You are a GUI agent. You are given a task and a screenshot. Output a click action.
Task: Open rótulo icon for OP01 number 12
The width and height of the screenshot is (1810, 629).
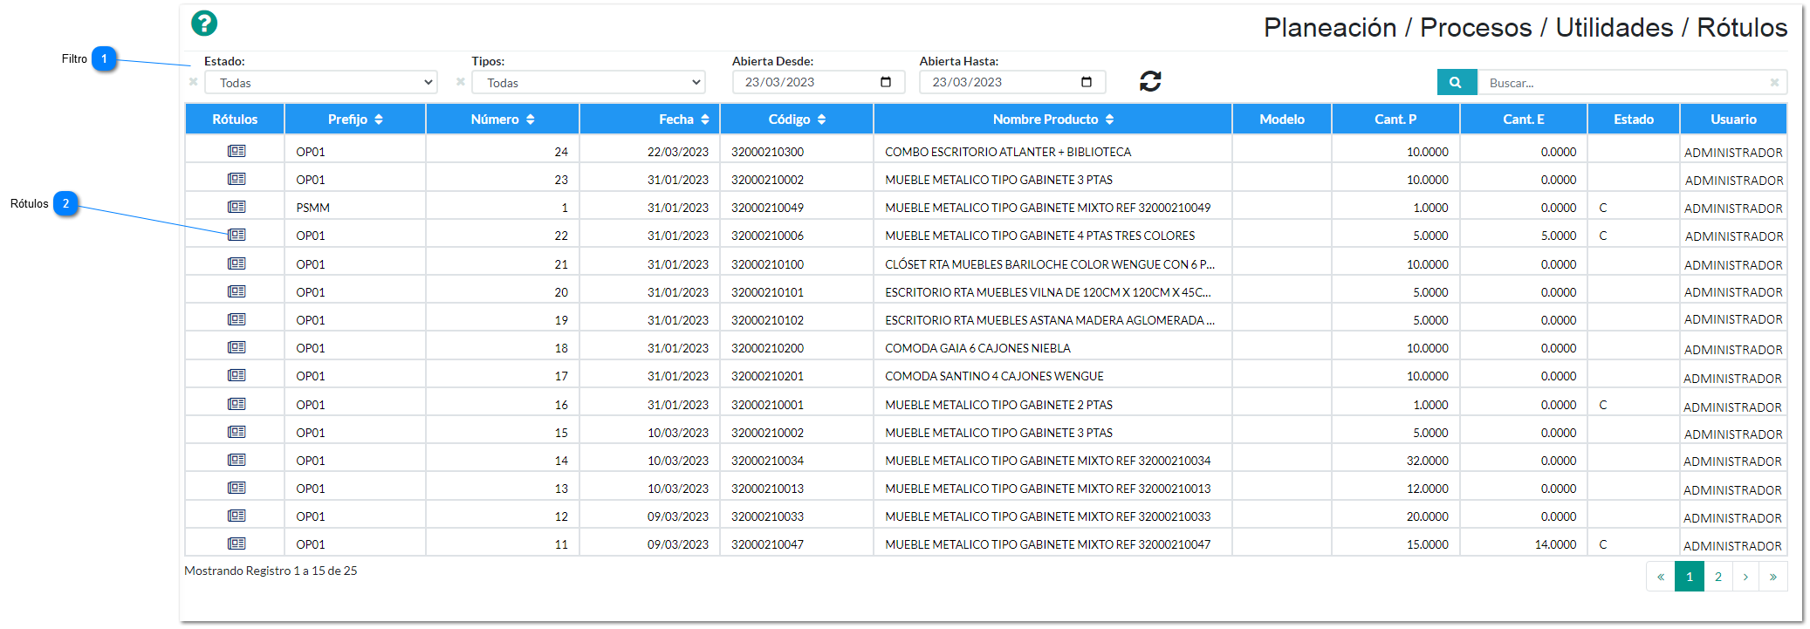tap(237, 516)
